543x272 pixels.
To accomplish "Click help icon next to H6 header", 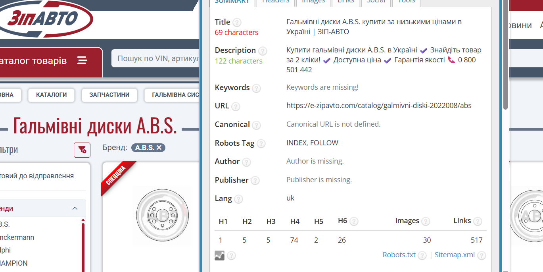I will point(354,221).
